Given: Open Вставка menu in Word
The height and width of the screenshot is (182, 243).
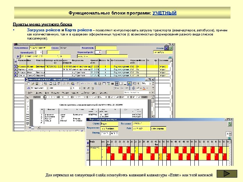Looking at the screenshot, I should tap(55, 93).
